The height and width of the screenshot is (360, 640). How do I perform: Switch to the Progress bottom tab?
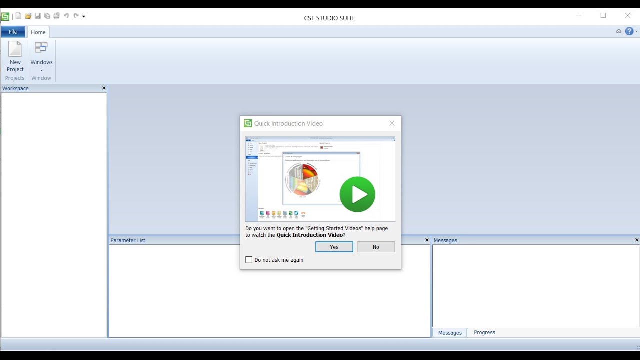point(484,332)
